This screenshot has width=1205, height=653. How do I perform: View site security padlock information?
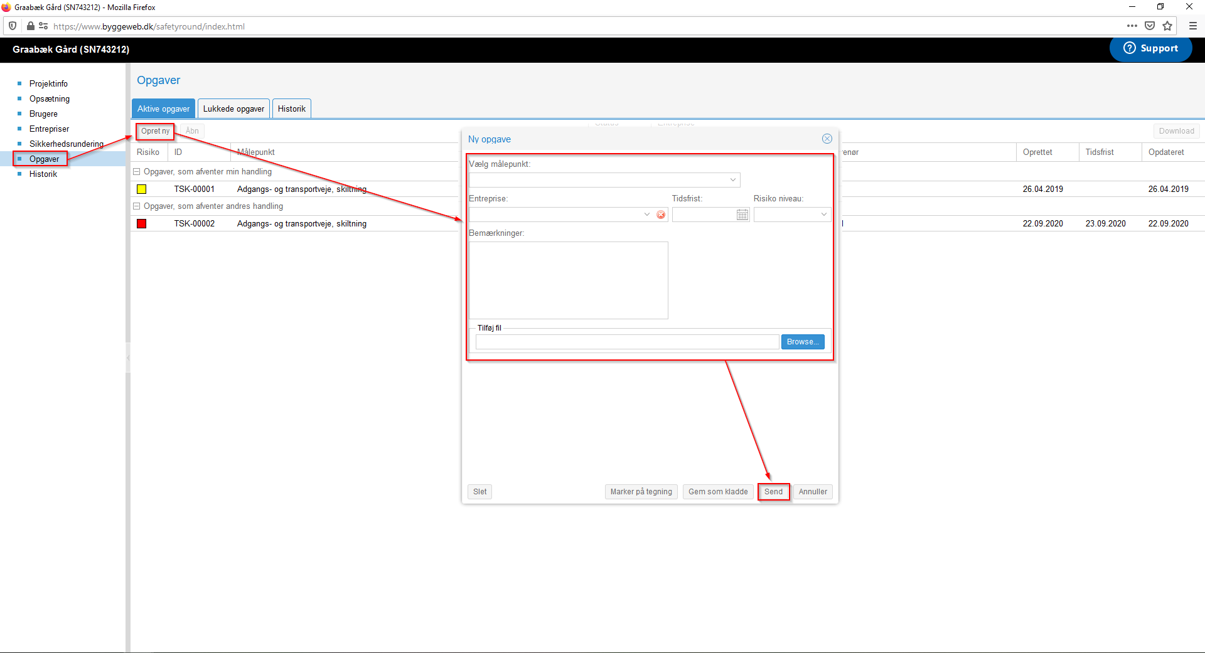tap(30, 26)
